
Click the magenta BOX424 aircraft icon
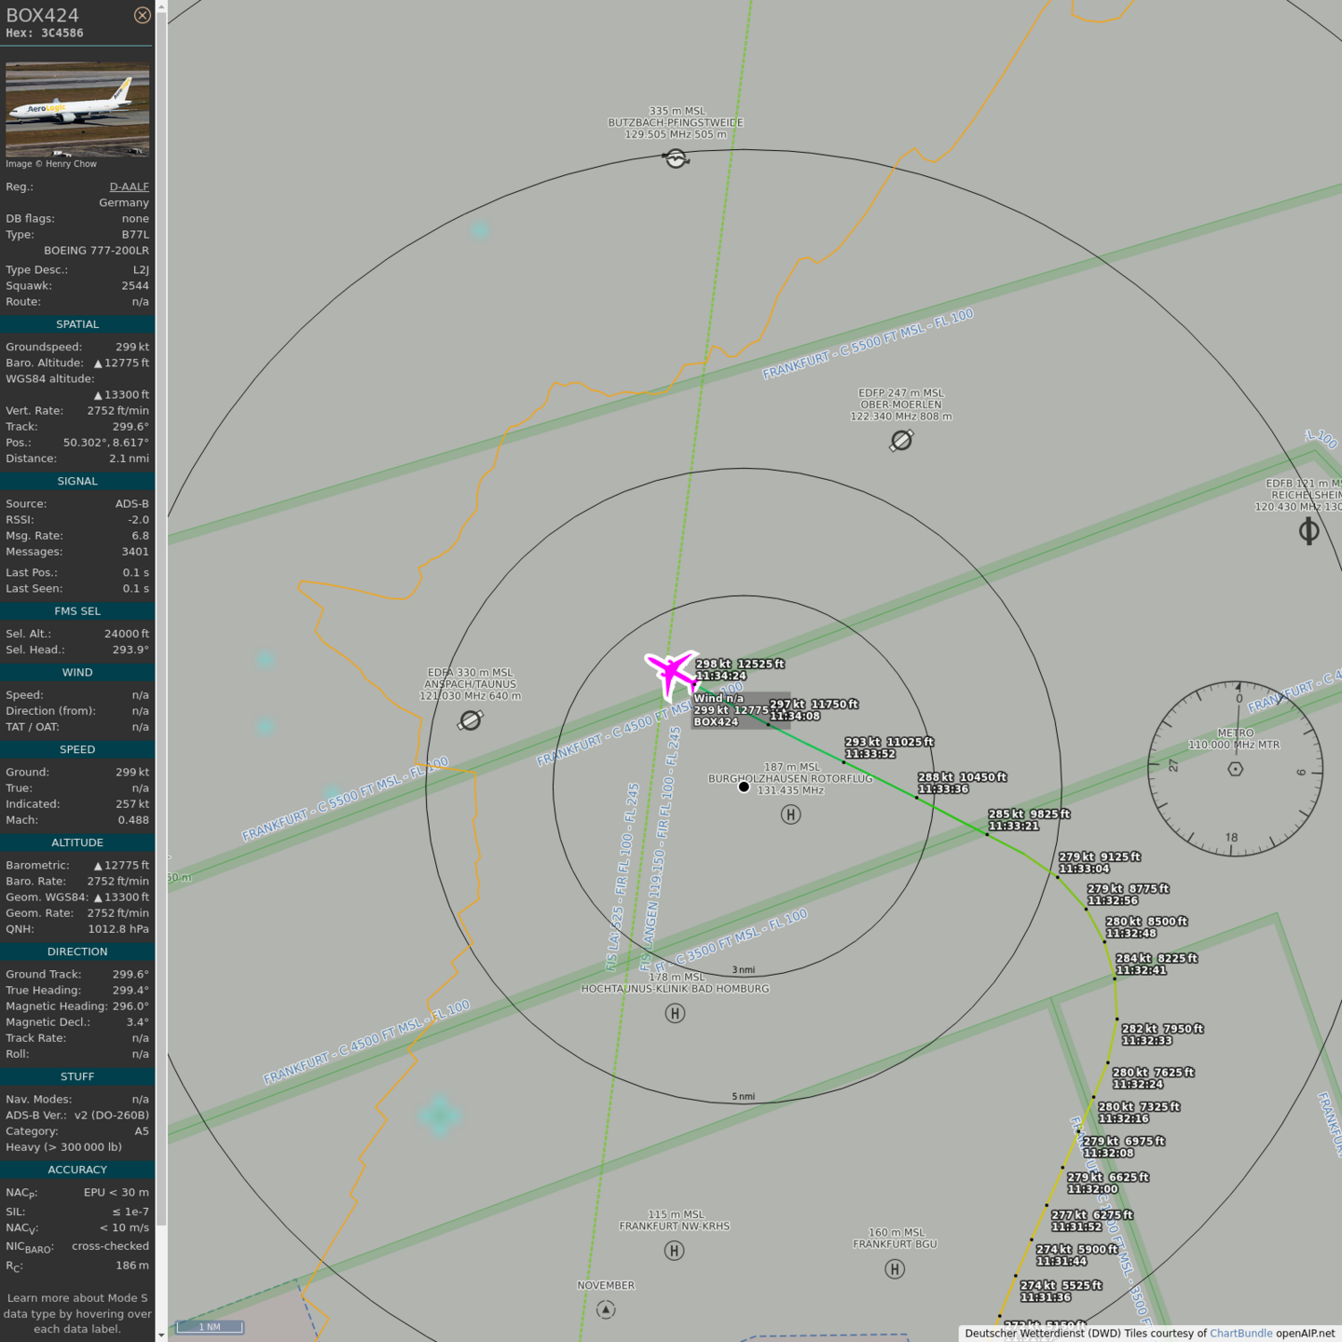pos(671,673)
